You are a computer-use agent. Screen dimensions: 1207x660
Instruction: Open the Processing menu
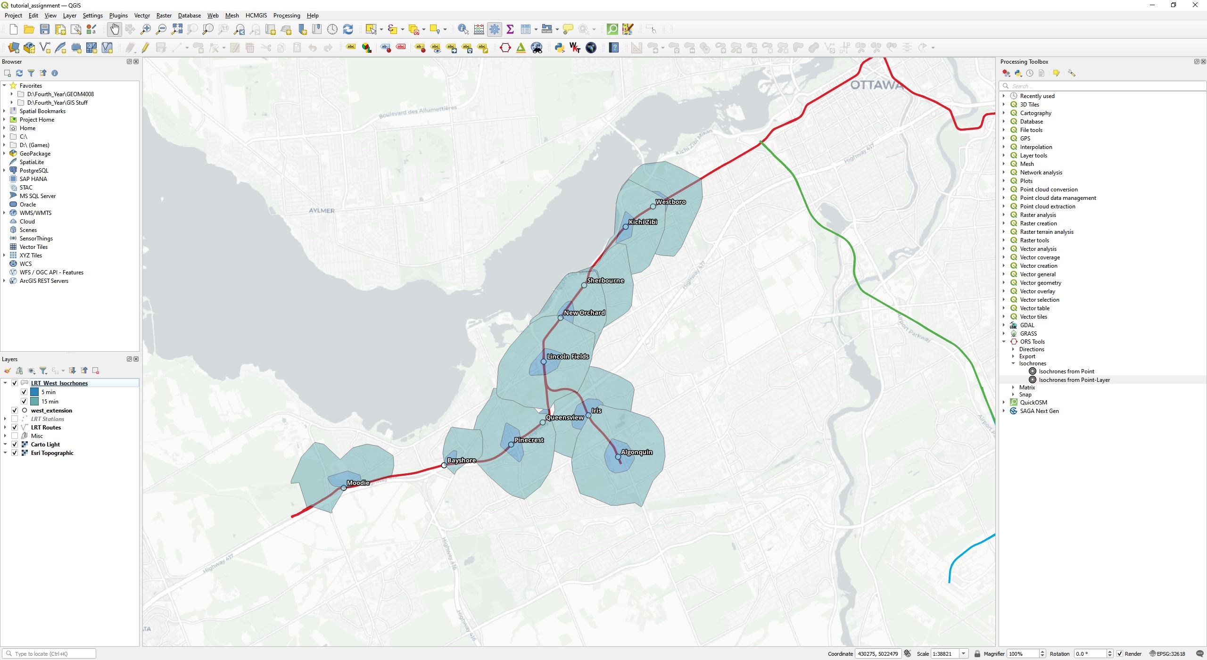coord(286,16)
